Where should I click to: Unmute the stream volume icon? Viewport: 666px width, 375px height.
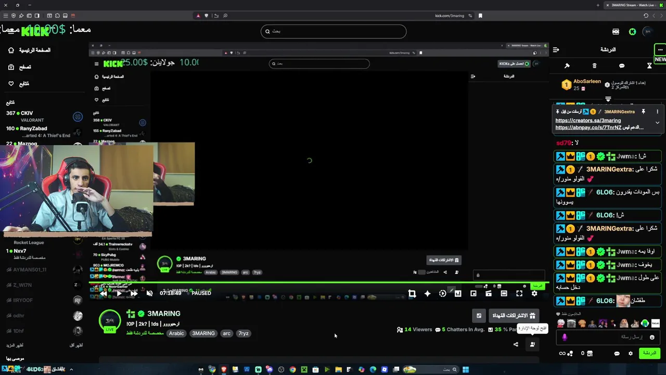[x=149, y=293]
